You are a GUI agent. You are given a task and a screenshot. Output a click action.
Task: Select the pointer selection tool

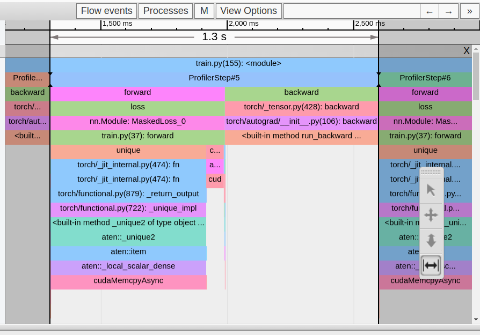(431, 190)
